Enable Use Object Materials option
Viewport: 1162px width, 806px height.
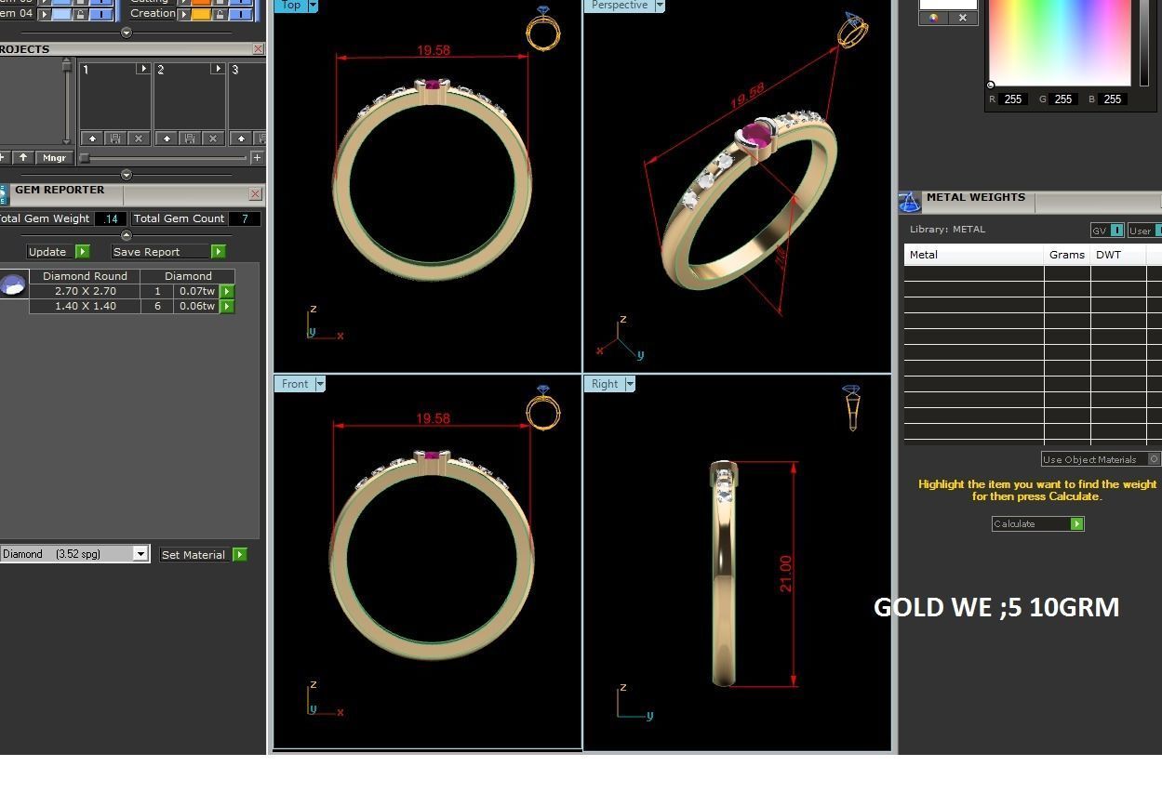tap(1154, 459)
